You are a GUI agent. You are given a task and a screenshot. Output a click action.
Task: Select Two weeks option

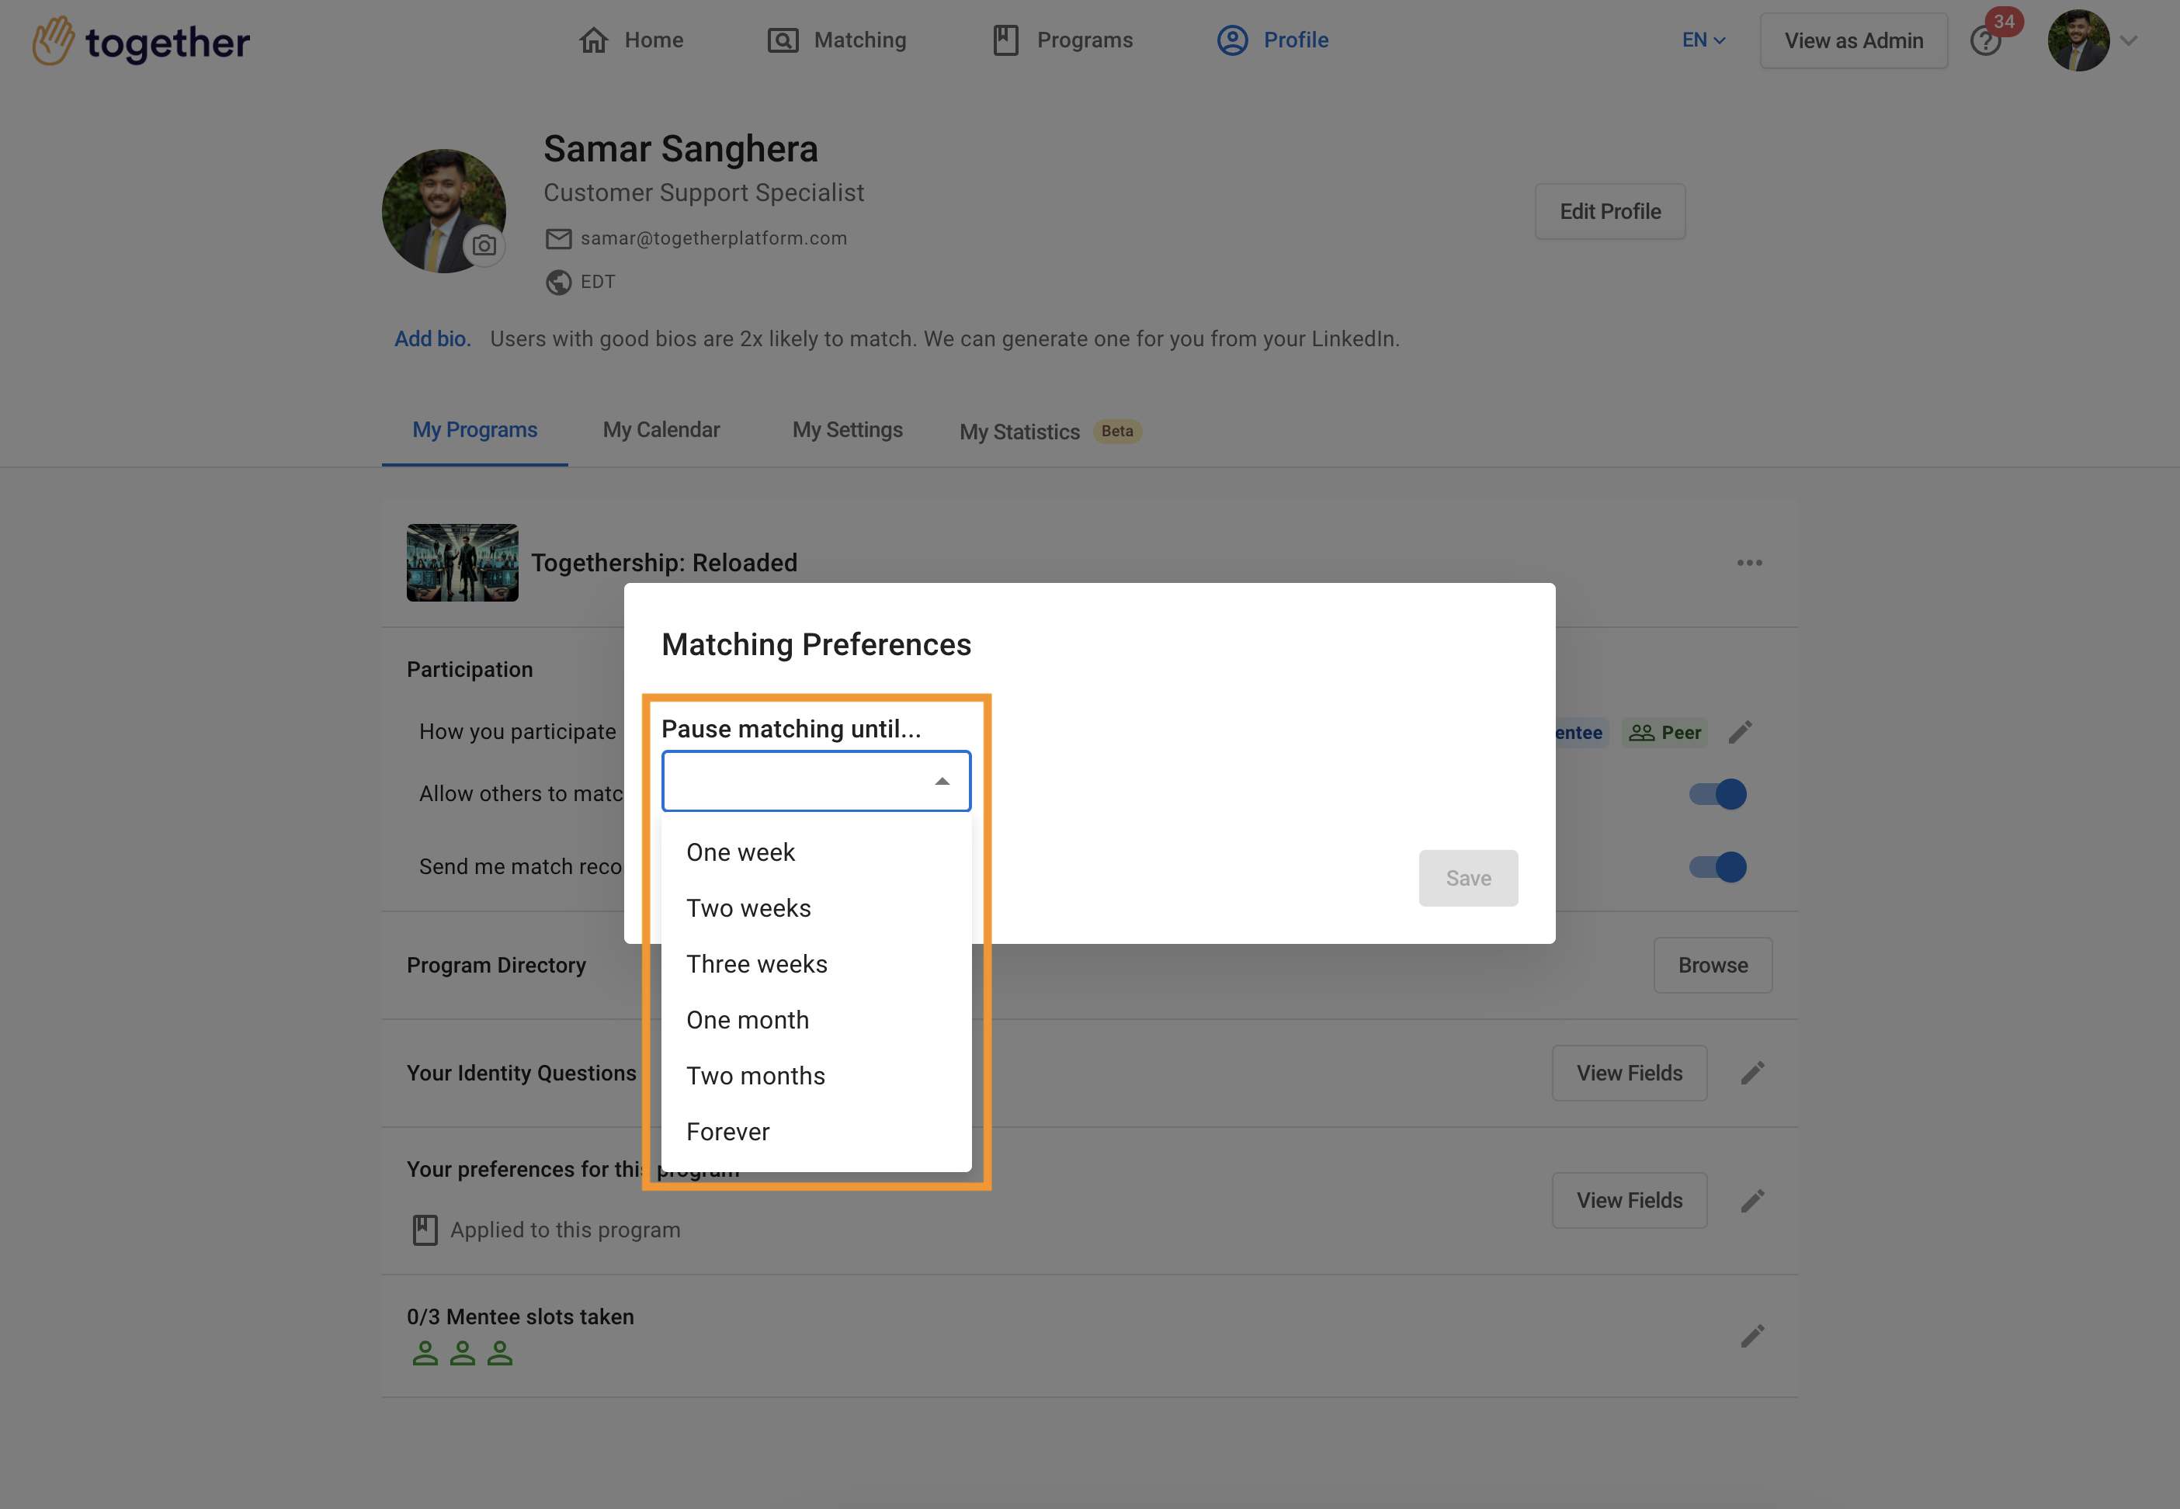[748, 909]
